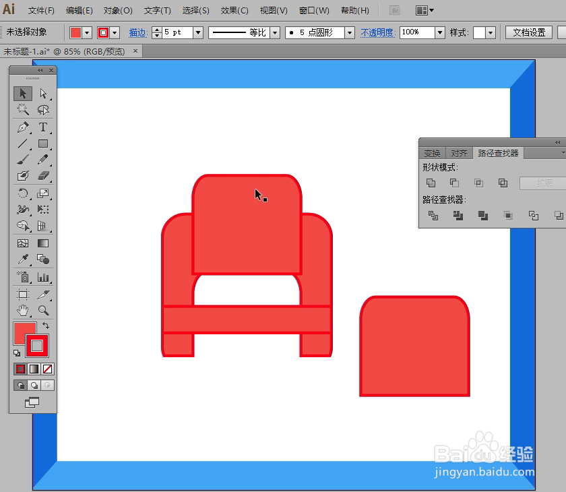Open the brush definition dropdown

click(349, 33)
